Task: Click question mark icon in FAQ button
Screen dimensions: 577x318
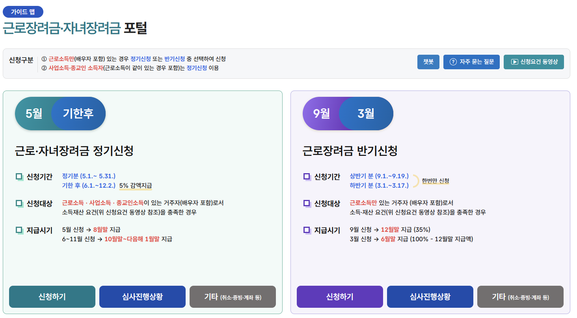Action: pyautogui.click(x=453, y=62)
